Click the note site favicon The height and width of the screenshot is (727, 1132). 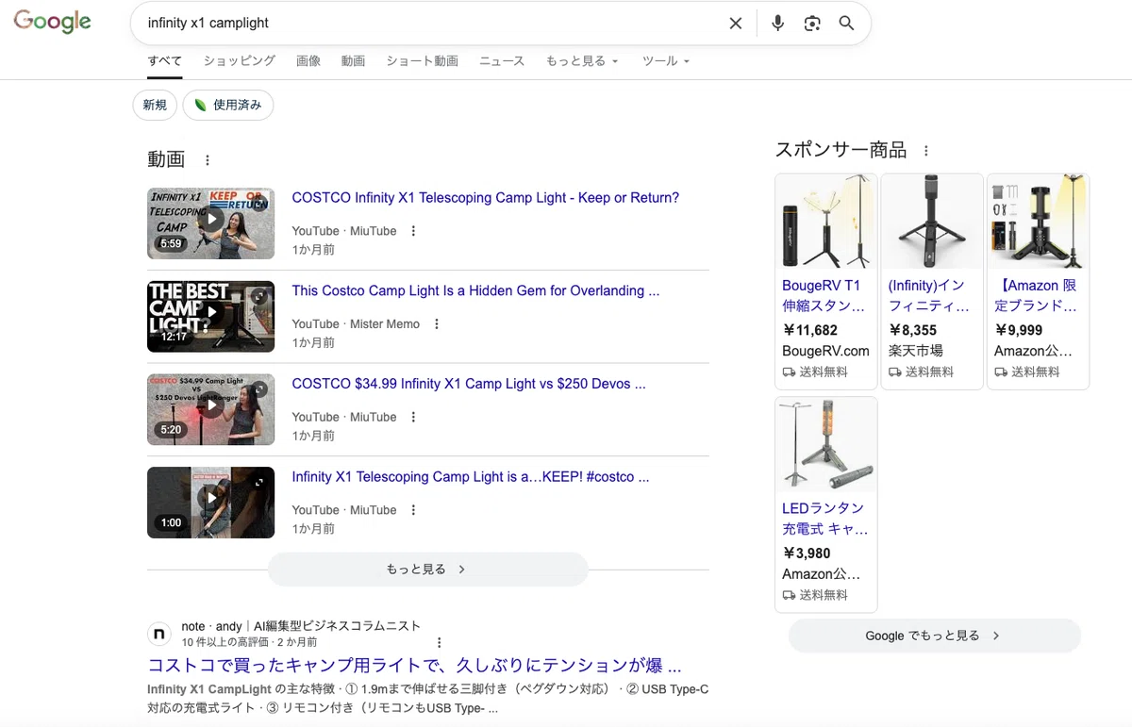click(x=160, y=634)
